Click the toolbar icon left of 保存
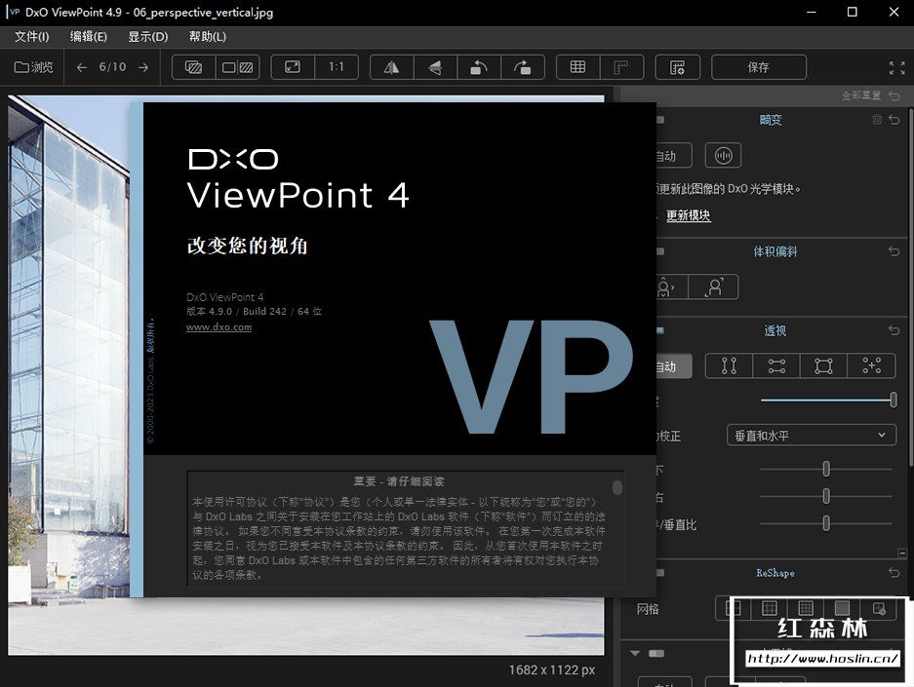This screenshot has width=914, height=687. [677, 67]
